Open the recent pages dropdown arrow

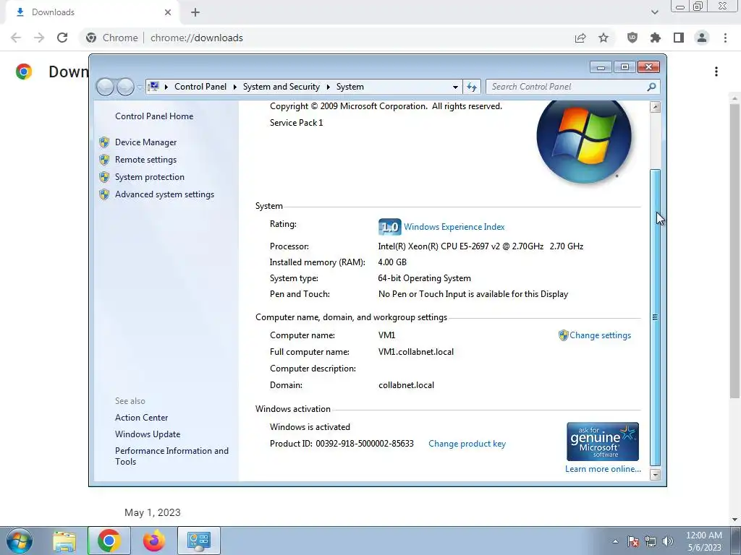click(140, 87)
